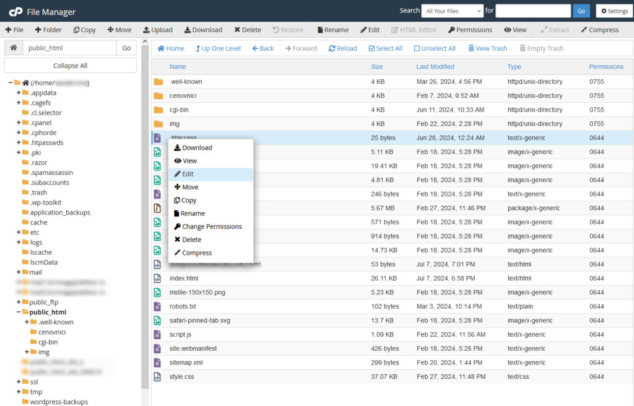The height and width of the screenshot is (406, 634).
Task: Sort files by Last Modified column
Action: point(435,66)
